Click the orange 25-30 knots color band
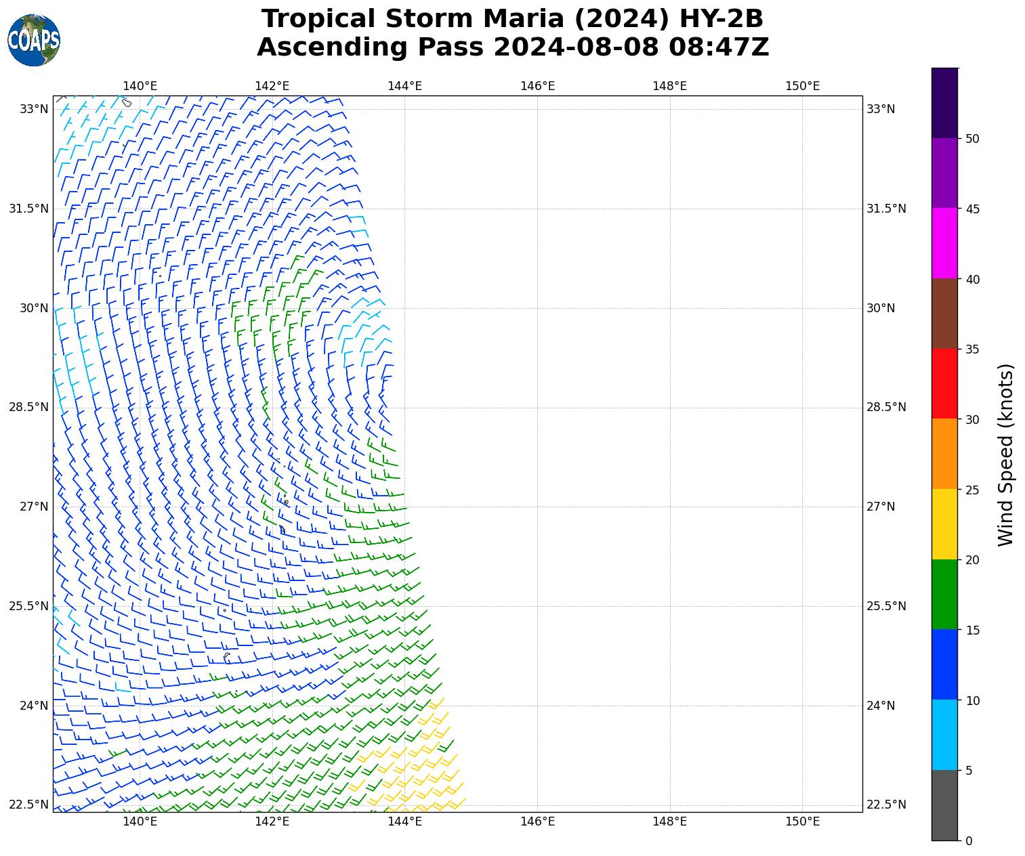 pos(944,454)
